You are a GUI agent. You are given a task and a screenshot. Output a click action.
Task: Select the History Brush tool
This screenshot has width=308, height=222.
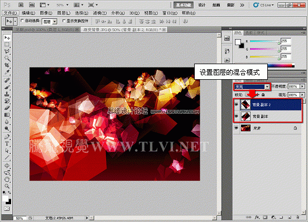7,101
